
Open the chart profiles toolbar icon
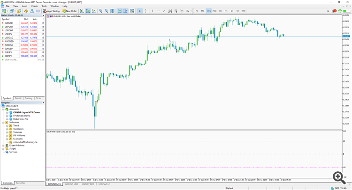(x=11, y=11)
